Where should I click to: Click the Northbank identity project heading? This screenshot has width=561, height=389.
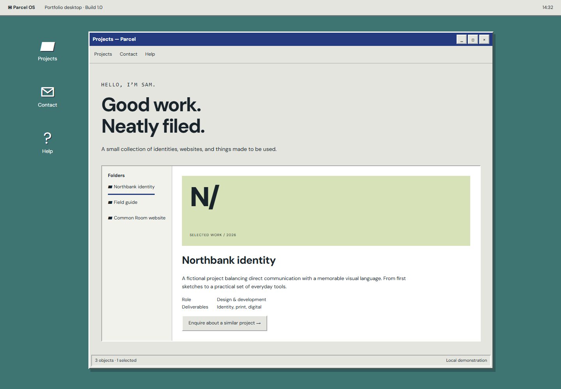coord(229,260)
